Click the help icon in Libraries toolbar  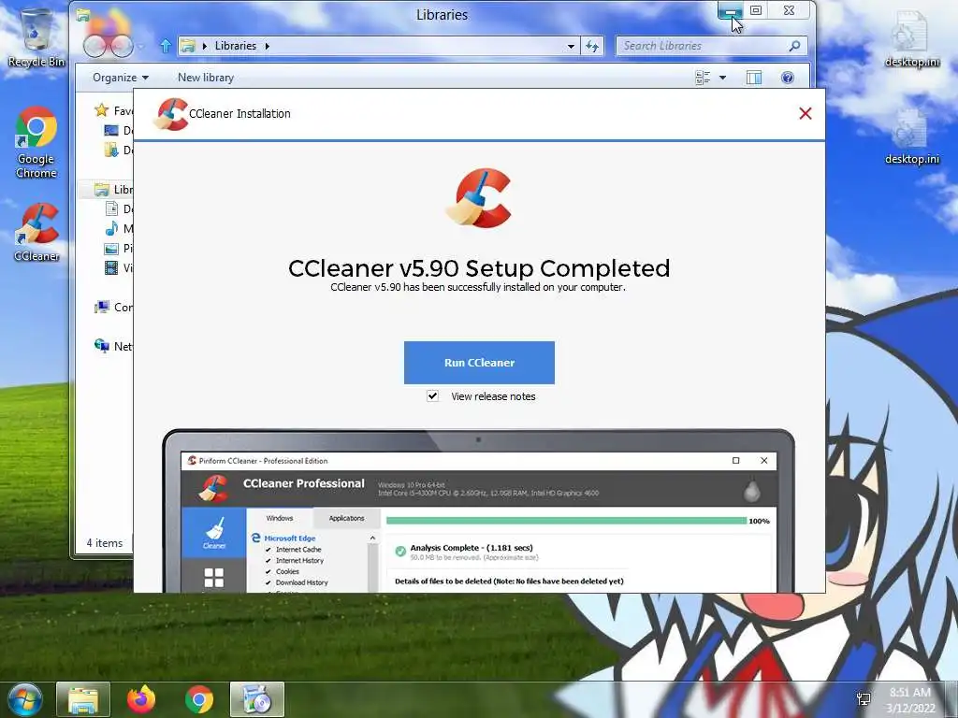click(788, 78)
